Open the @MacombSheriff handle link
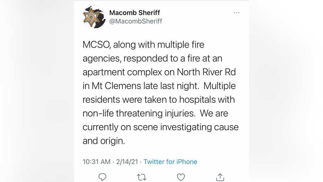 tap(136, 22)
